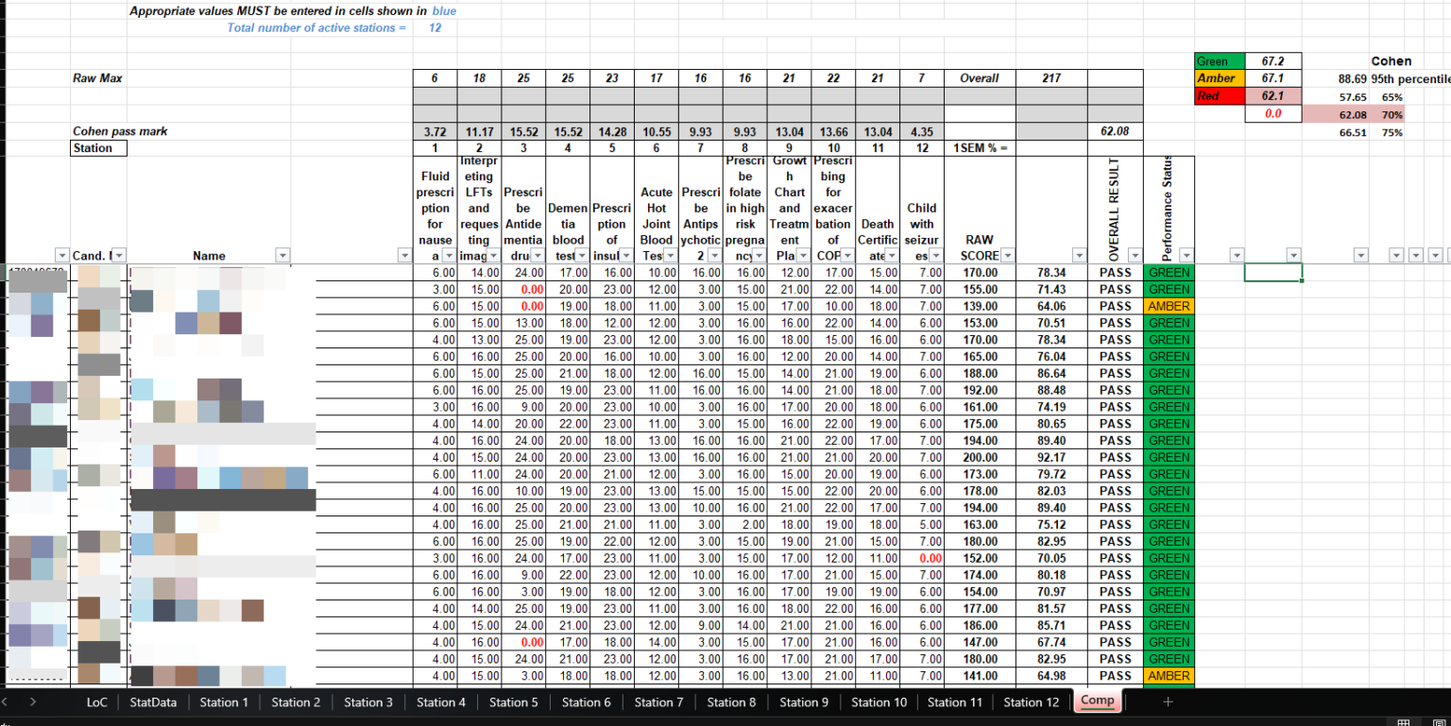Click the next sheet navigation arrow
The height and width of the screenshot is (726, 1451).
pyautogui.click(x=33, y=701)
